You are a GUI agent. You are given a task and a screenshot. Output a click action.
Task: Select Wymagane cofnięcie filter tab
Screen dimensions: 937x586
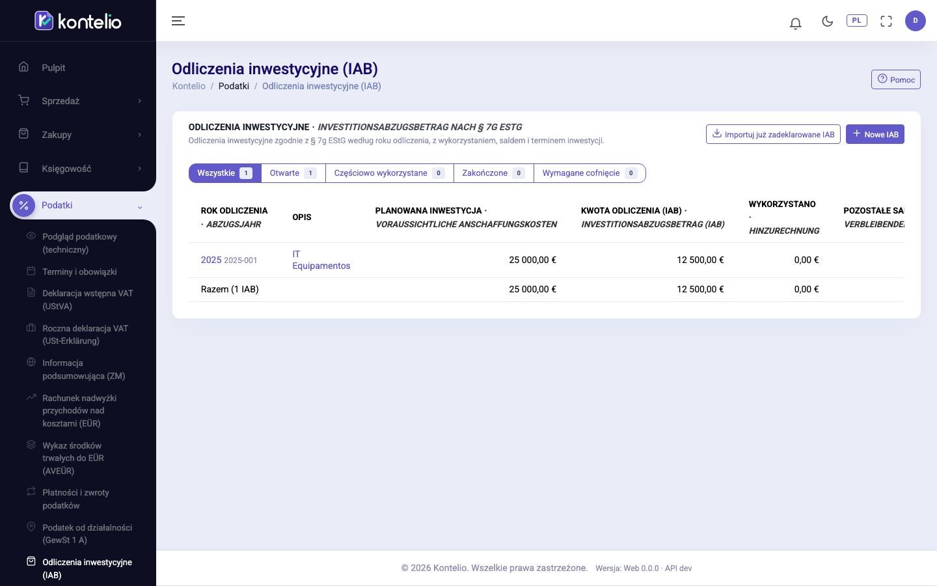tap(590, 173)
